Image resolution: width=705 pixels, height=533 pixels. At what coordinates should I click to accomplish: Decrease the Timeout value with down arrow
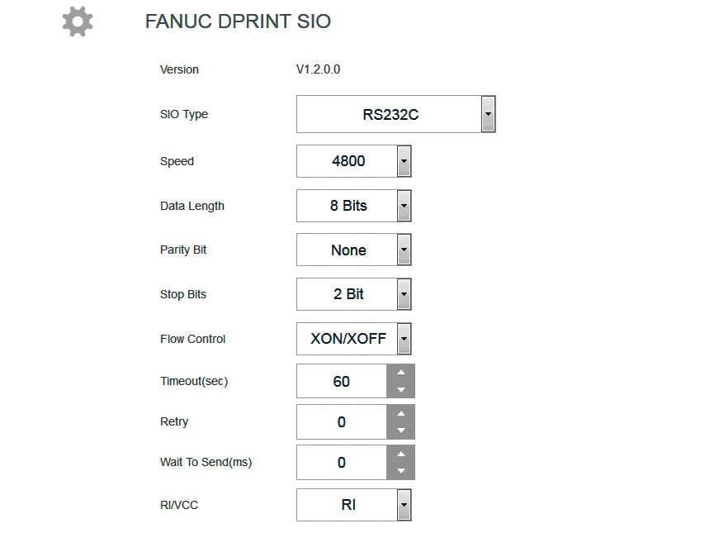point(401,390)
